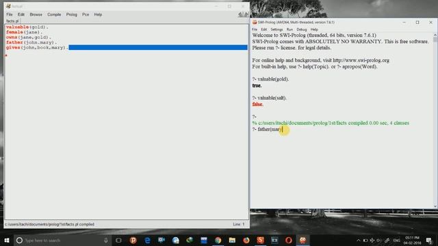Open the Edit menu in the facts.pl editor
The image size is (438, 246).
21,14
